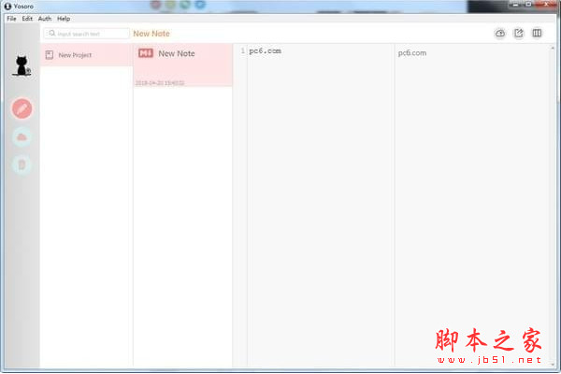Click the scroll up arrow of the preview pane

553,49
